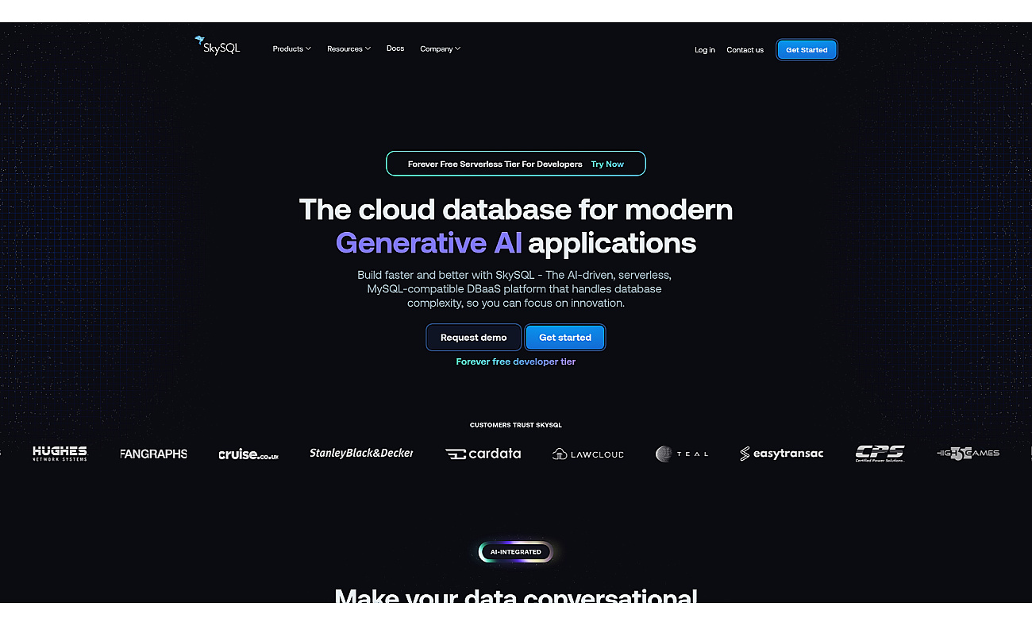Open the Docs navigation link
1032x626 pixels.
pyautogui.click(x=395, y=48)
